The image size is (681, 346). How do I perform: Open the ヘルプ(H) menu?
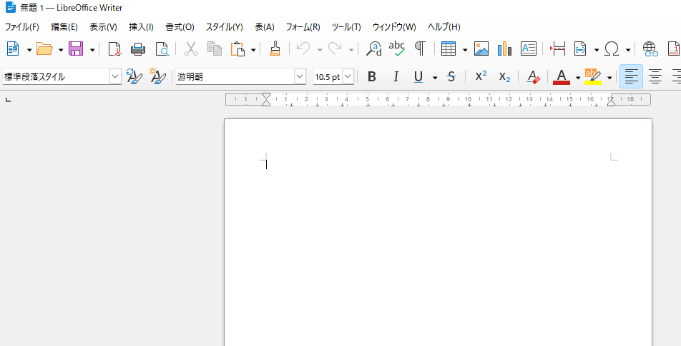point(444,27)
